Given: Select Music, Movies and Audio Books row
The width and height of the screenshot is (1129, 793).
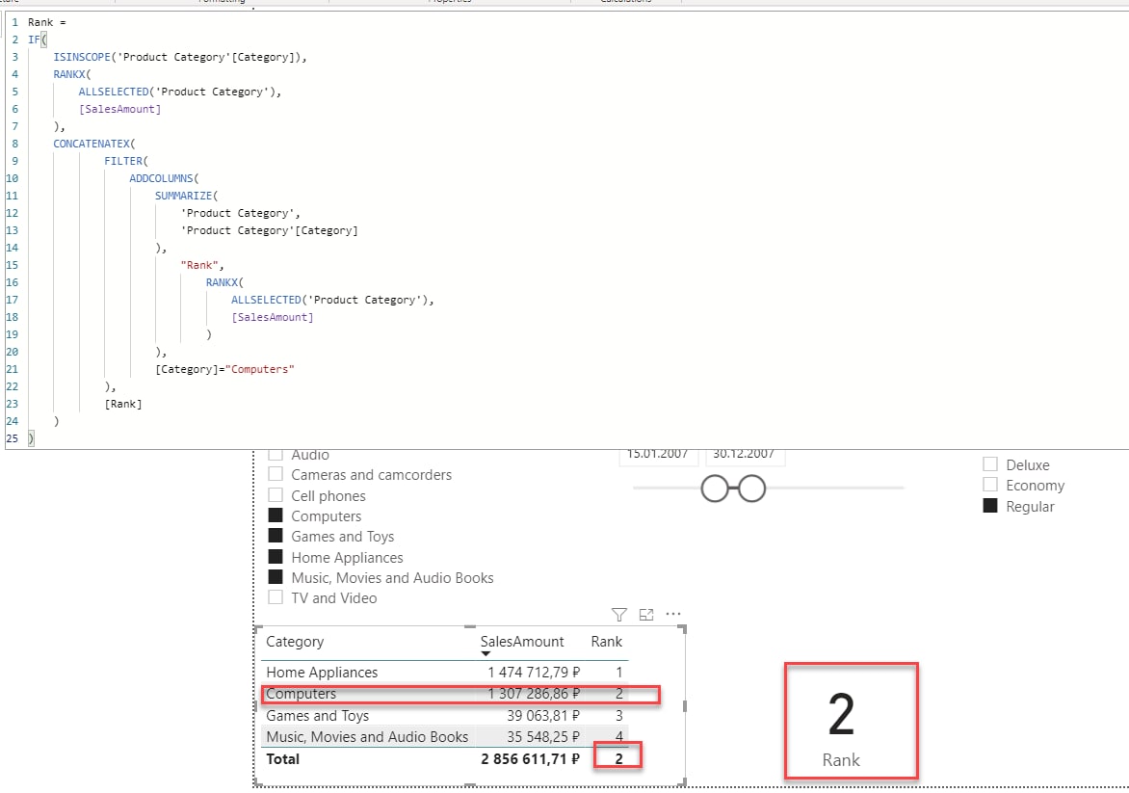Looking at the screenshot, I should (444, 737).
